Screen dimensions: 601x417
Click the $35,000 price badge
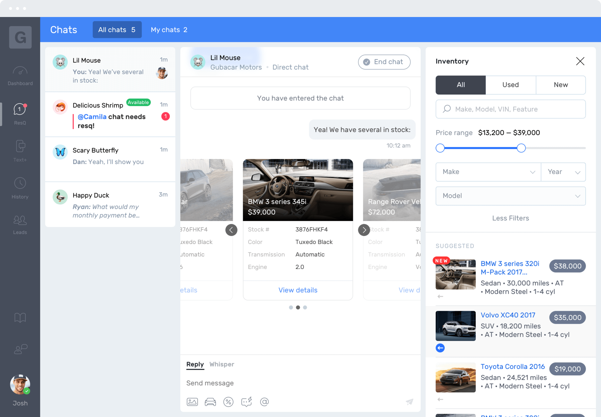567,317
